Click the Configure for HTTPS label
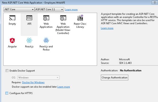158x102 pixels. pos(21,93)
